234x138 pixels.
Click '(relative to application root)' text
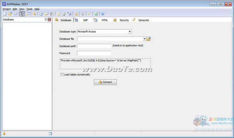coord(128,45)
